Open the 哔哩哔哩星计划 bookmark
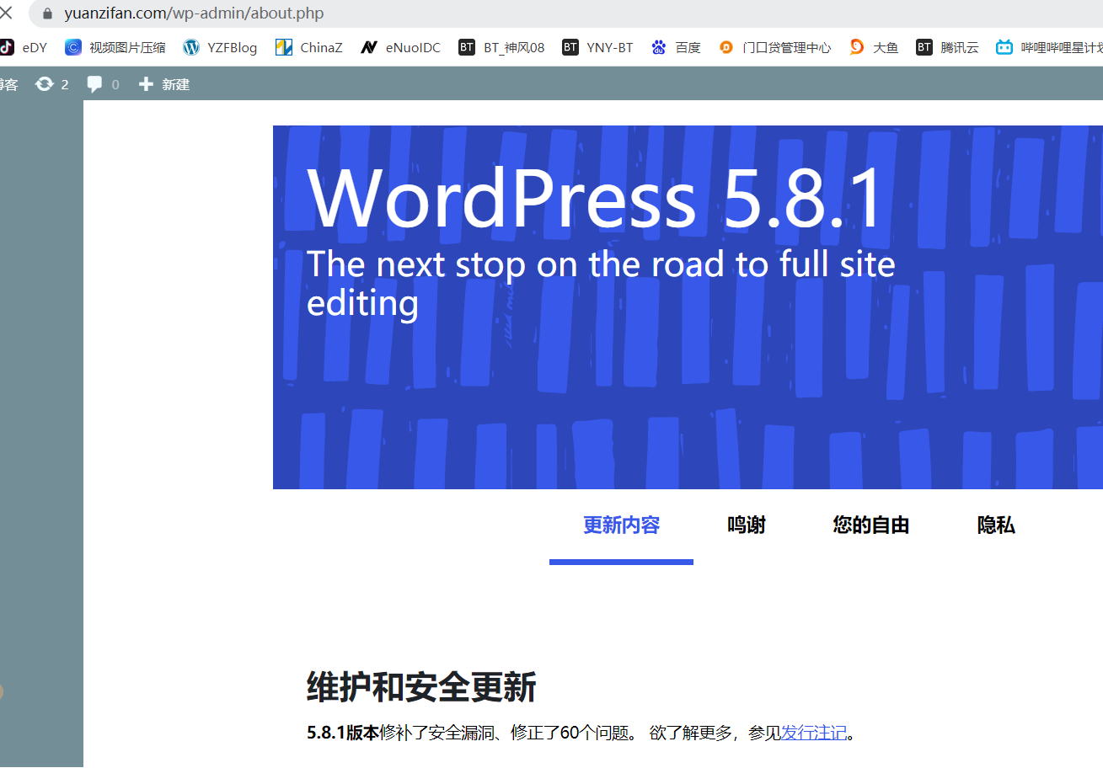This screenshot has width=1103, height=768. (1049, 47)
